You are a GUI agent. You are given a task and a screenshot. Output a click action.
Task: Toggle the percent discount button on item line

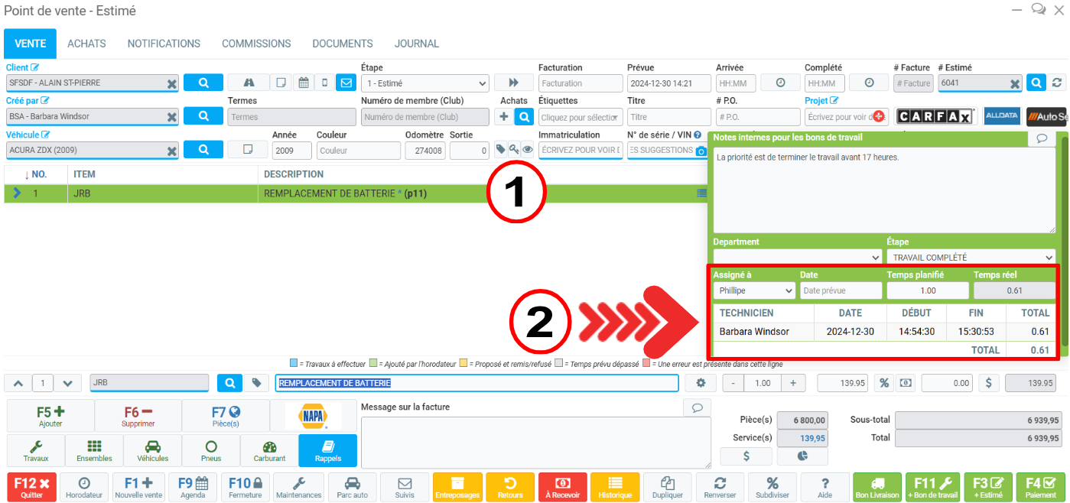(x=884, y=383)
